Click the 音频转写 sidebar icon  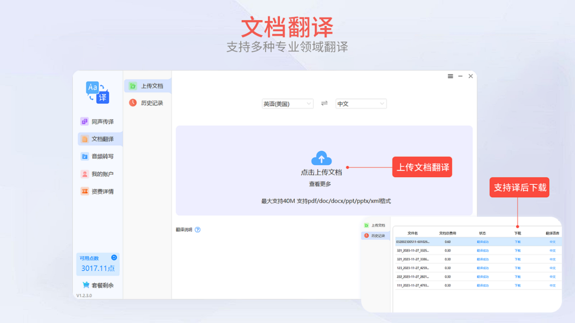85,156
